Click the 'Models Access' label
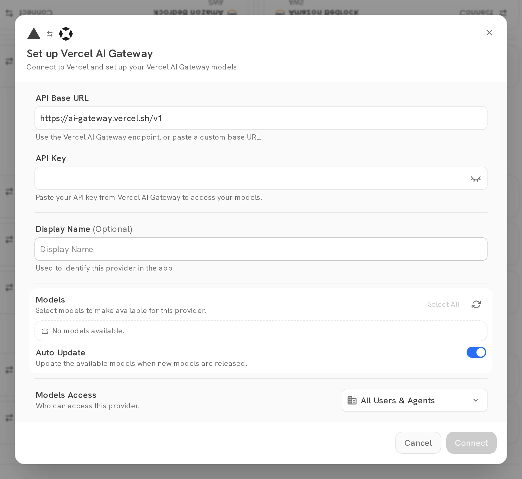 [x=66, y=395]
